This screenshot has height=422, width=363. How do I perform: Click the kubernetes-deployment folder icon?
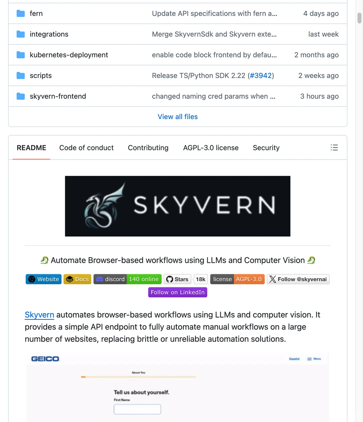pyautogui.click(x=21, y=55)
